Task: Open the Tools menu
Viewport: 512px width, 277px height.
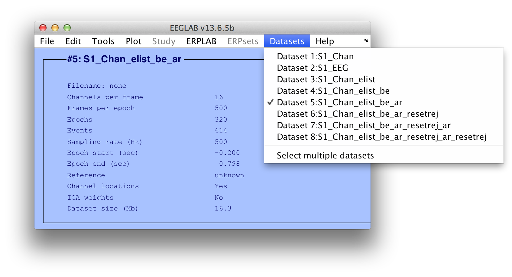Action: (x=103, y=41)
